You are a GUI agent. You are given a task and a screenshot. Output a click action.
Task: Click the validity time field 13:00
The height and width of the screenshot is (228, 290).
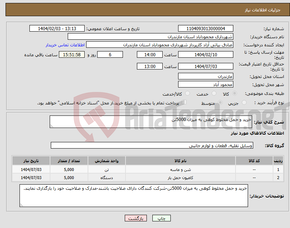150,66
